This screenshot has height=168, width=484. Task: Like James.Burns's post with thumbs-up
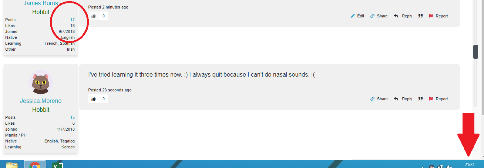[x=94, y=16]
